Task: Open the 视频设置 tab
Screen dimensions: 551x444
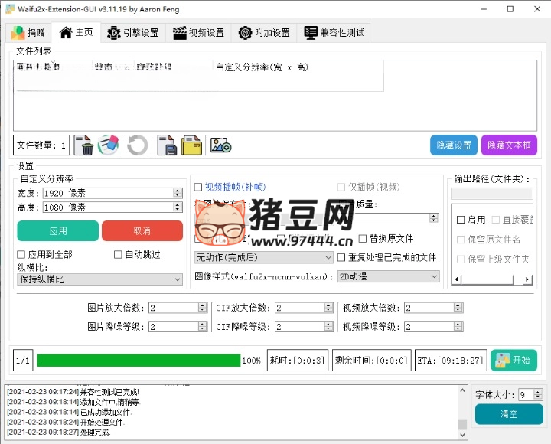Action: pyautogui.click(x=198, y=33)
